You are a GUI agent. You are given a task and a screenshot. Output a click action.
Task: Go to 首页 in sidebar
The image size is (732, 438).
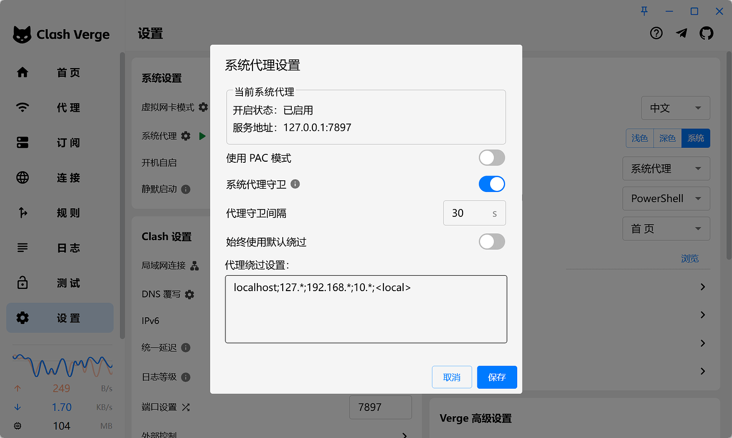60,73
